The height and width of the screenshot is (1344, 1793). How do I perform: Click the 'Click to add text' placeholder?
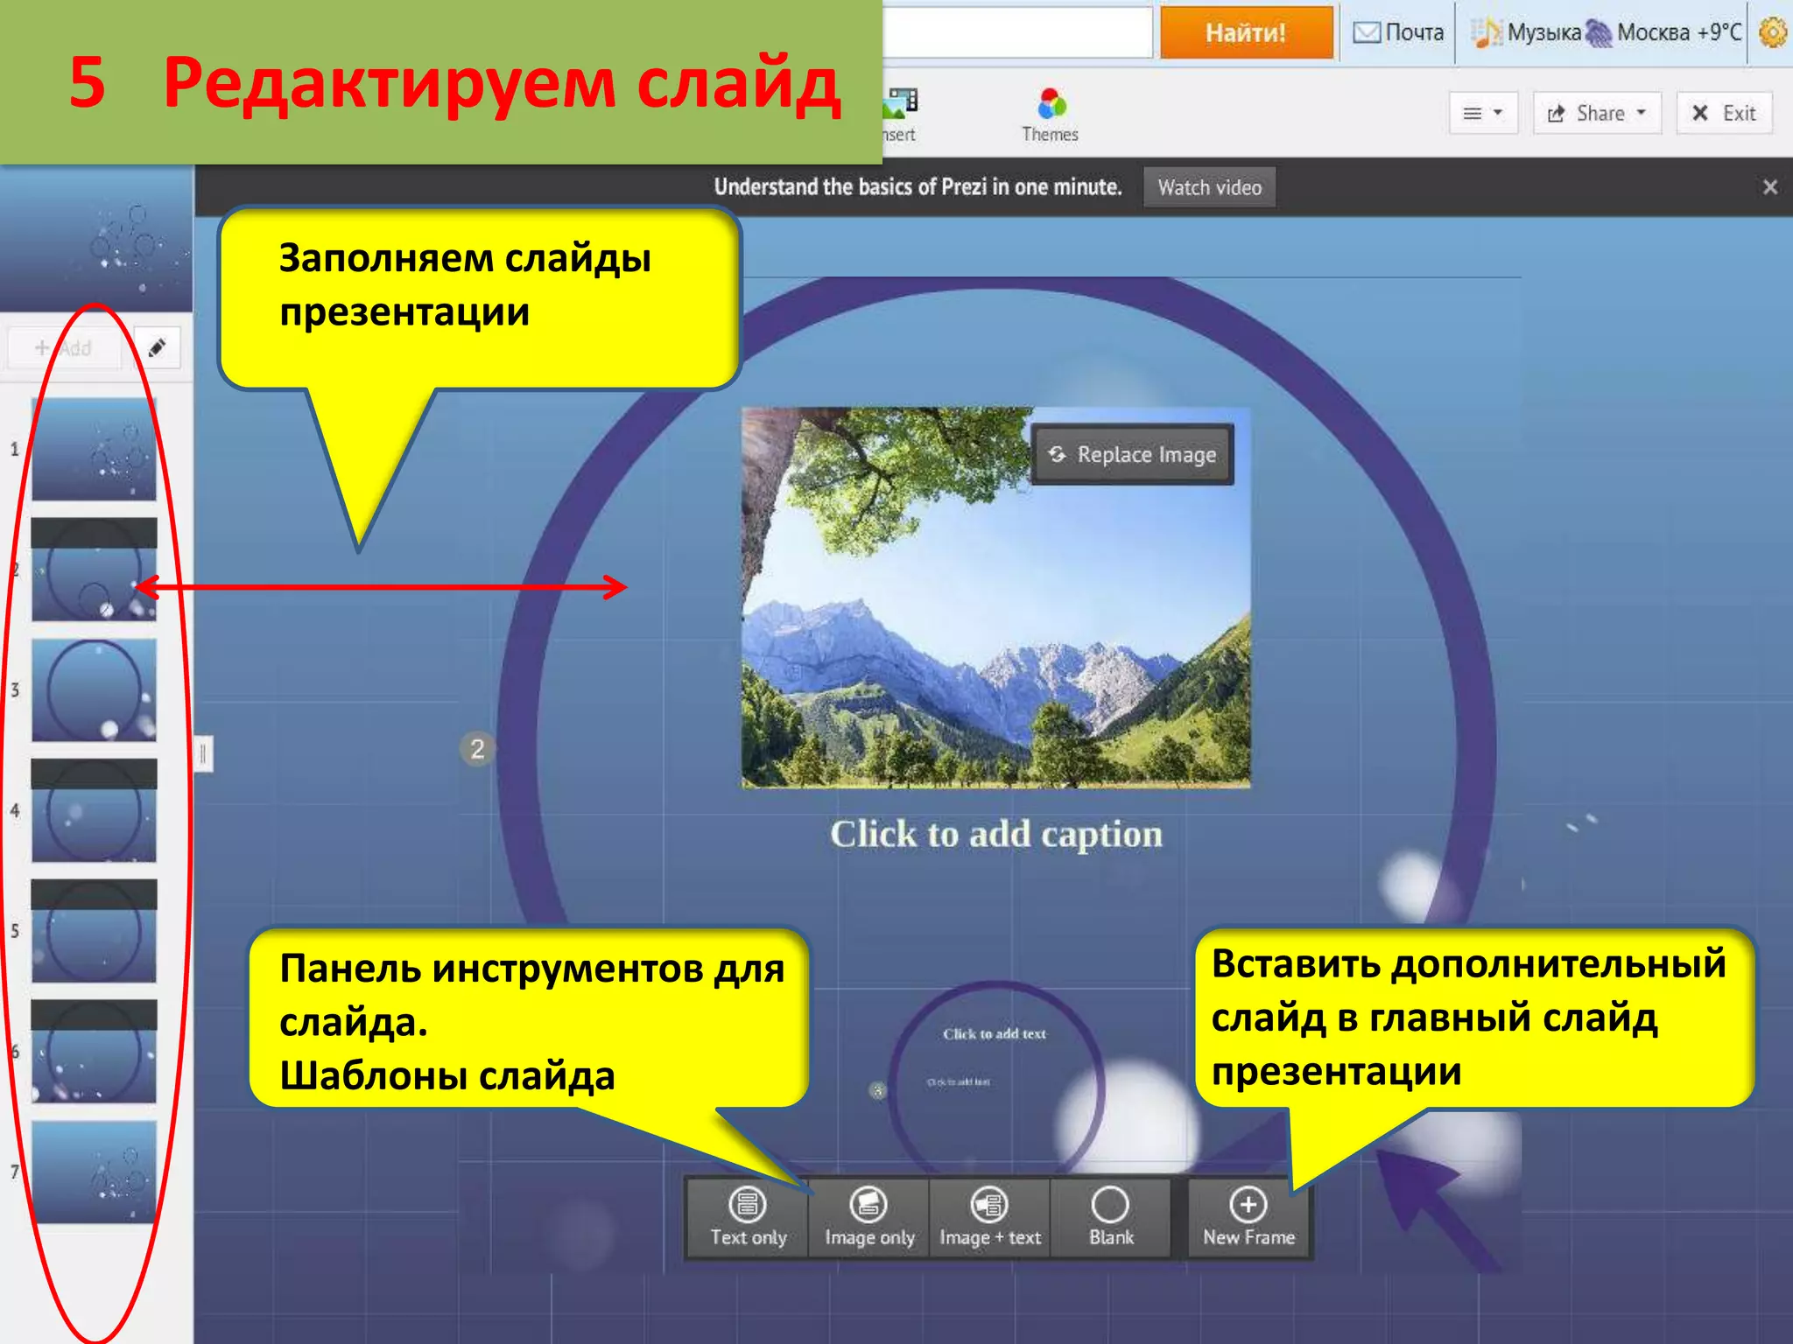[994, 1033]
